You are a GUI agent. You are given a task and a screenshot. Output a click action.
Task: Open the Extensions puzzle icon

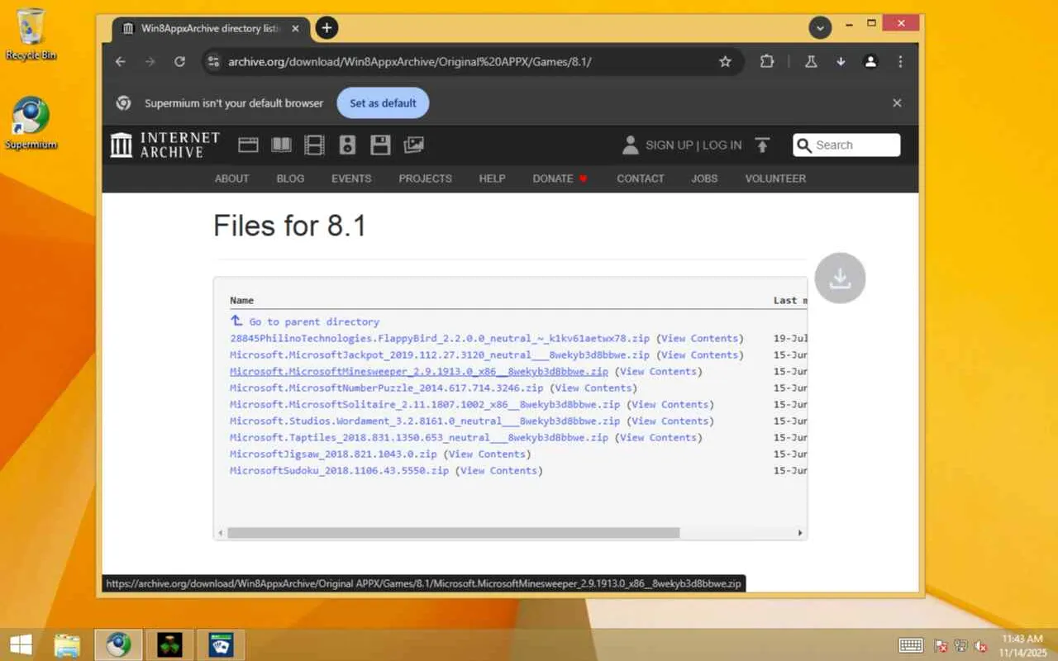pos(767,62)
